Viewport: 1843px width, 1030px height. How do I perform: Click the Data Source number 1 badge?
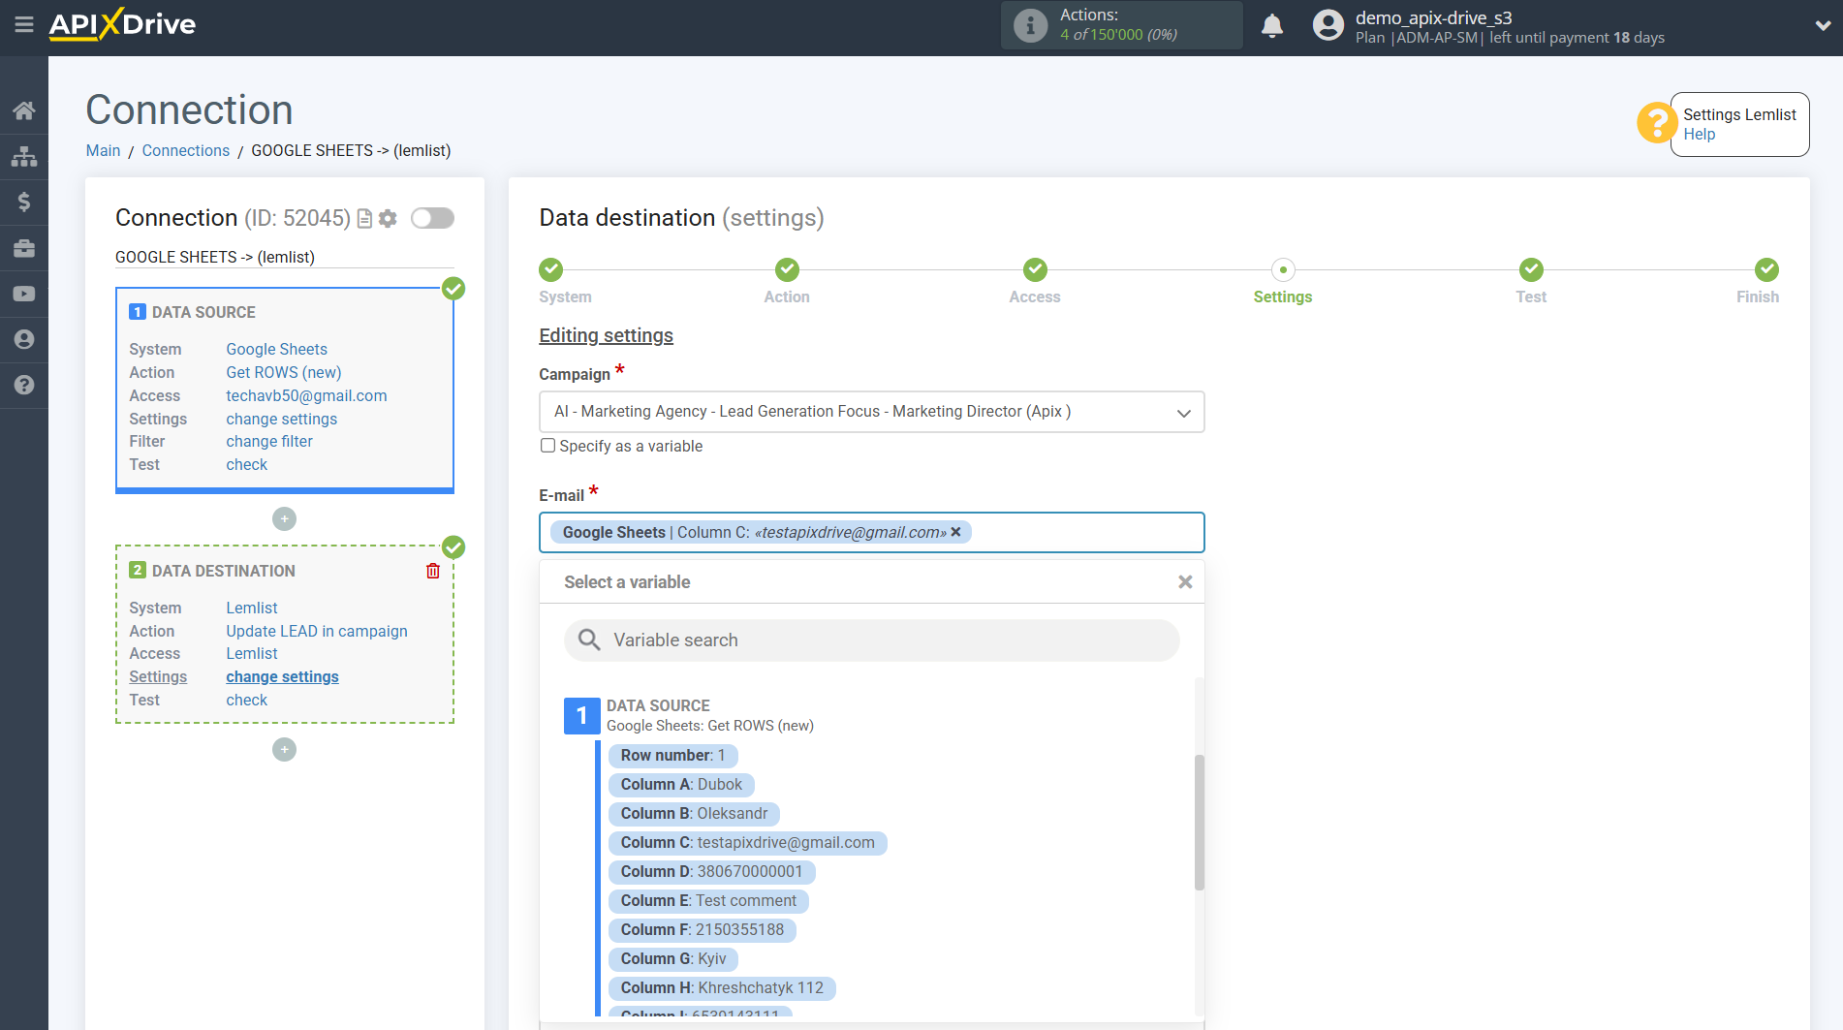point(581,716)
